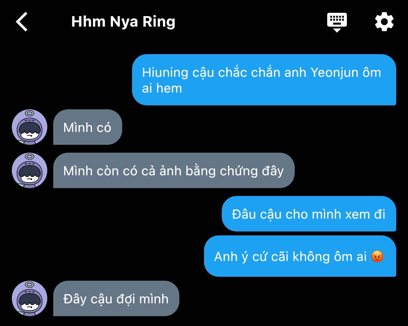This screenshot has width=408, height=326.
Task: Select the "Anh ý cứ cãi không ôm ai" bubble
Action: pos(300,256)
